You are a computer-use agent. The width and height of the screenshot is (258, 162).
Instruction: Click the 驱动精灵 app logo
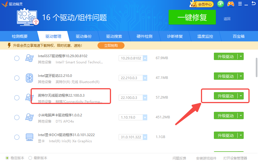pyautogui.click(x=4, y=4)
